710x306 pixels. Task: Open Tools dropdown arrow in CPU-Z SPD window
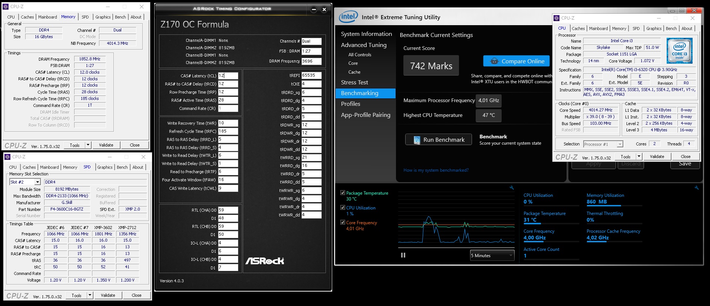click(90, 295)
